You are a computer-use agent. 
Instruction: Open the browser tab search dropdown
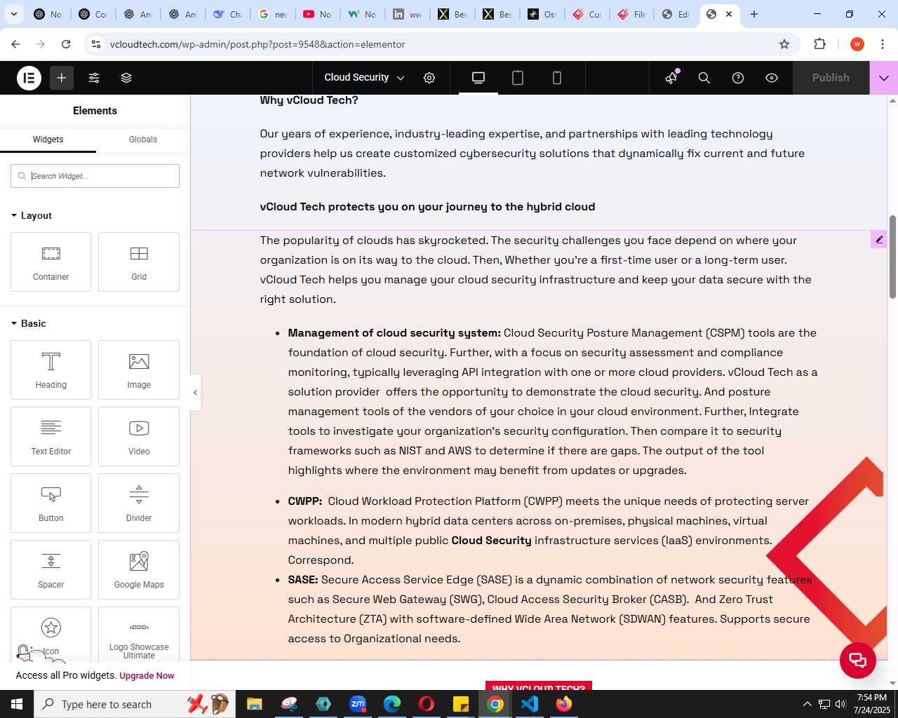(x=14, y=14)
